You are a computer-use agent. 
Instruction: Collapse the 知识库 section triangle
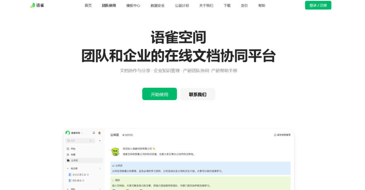click(x=68, y=168)
